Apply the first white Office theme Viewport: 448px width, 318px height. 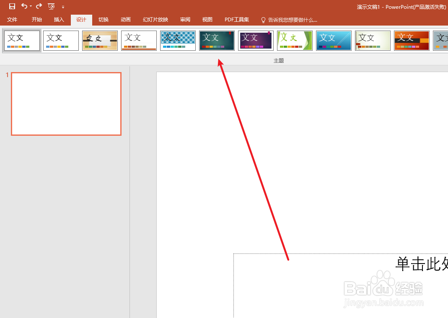click(x=22, y=41)
